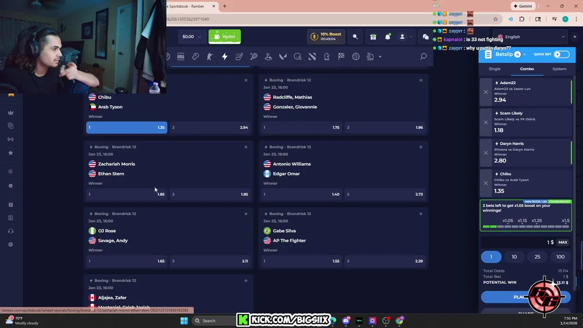The width and height of the screenshot is (583, 328).
Task: Select the boxing glove sport icon
Action: tap(195, 56)
